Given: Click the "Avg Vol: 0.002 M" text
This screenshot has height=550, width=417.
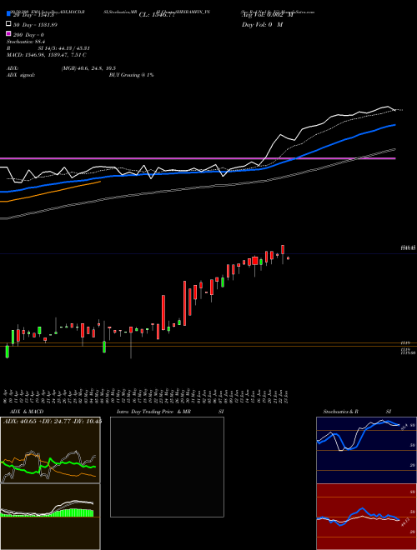Looking at the screenshot, I should [x=268, y=15].
